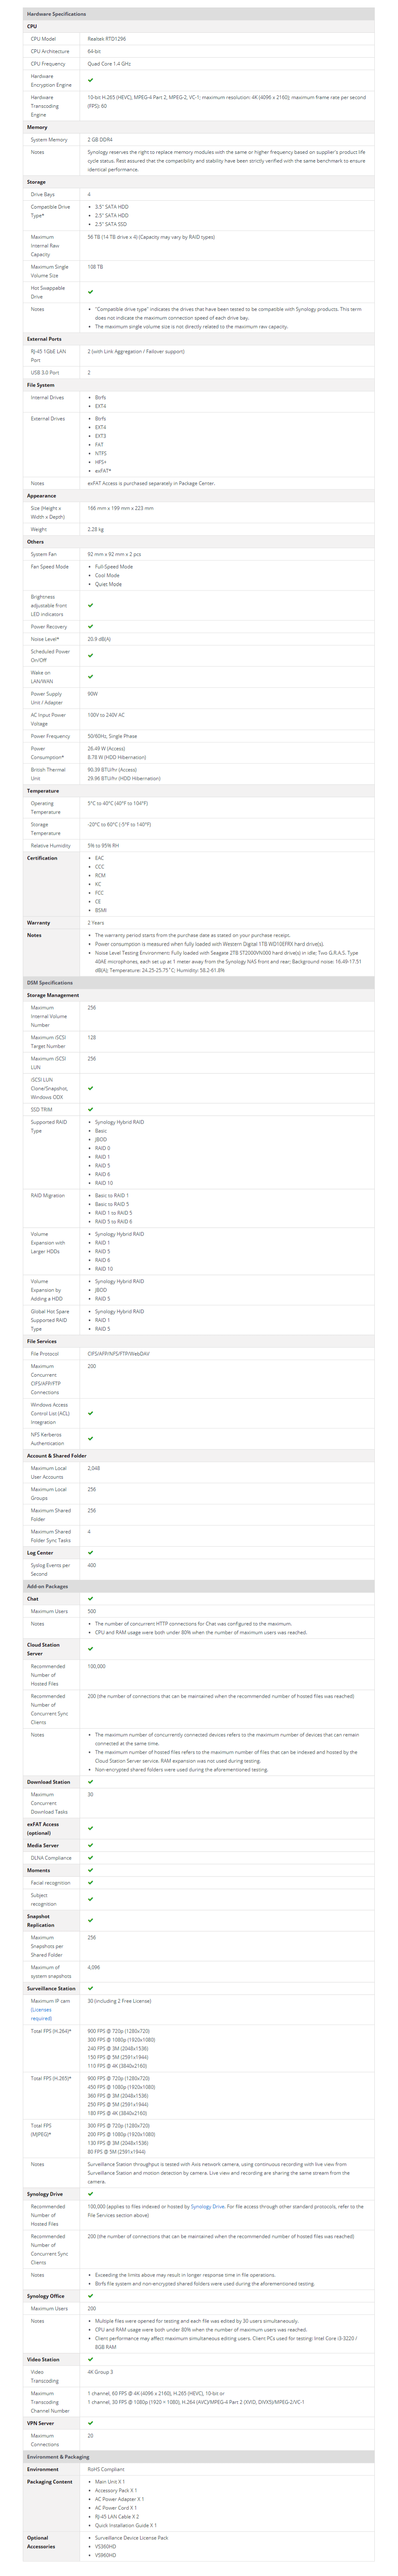Click the Noise Level value 20.9 dB(A)

click(99, 639)
